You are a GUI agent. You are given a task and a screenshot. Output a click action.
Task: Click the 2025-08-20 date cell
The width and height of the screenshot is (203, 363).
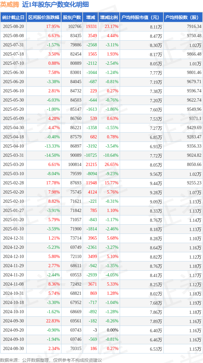(x=13, y=27)
